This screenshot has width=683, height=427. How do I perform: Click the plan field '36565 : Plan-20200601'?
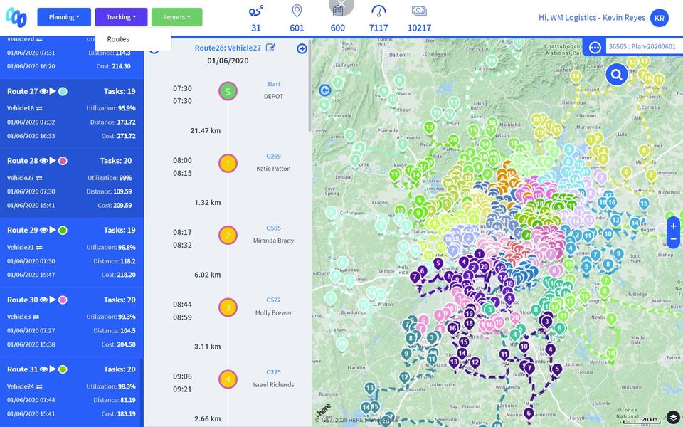coord(644,47)
